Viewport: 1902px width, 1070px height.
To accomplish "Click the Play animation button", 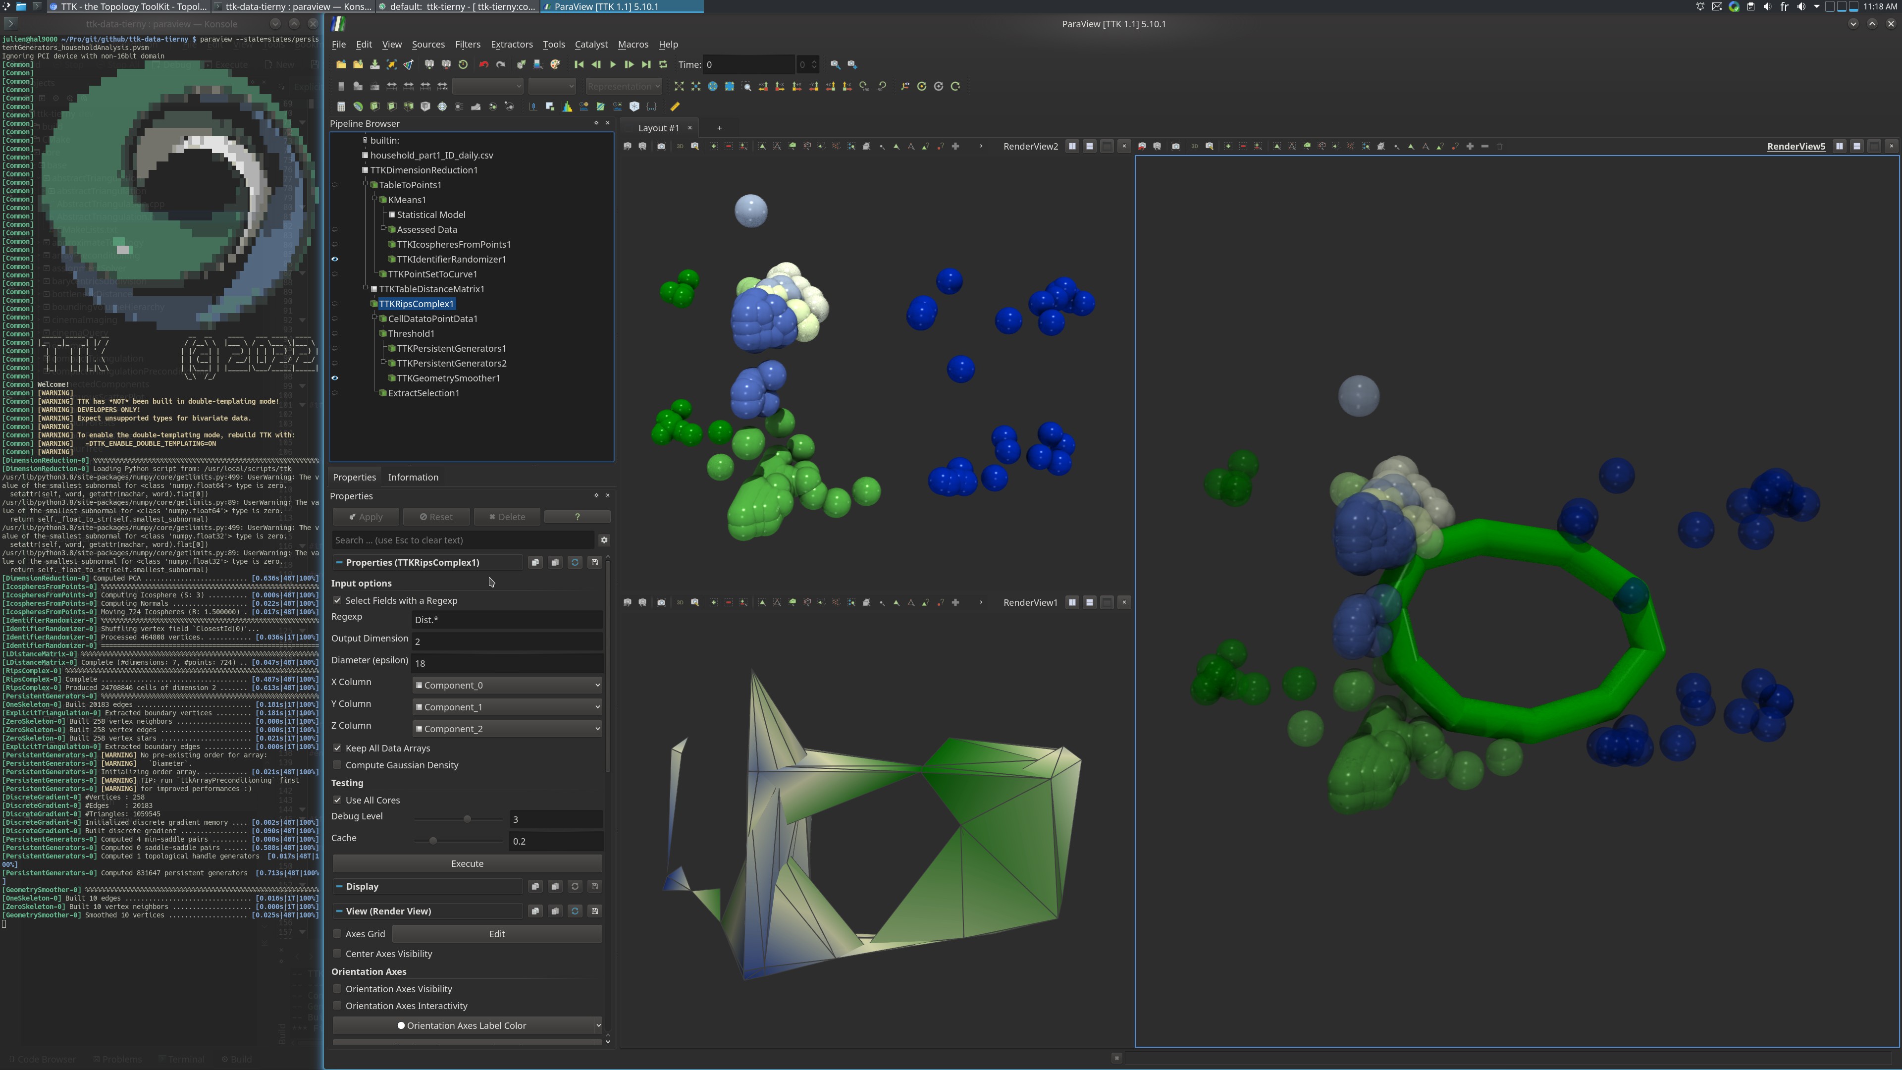I will click(613, 65).
